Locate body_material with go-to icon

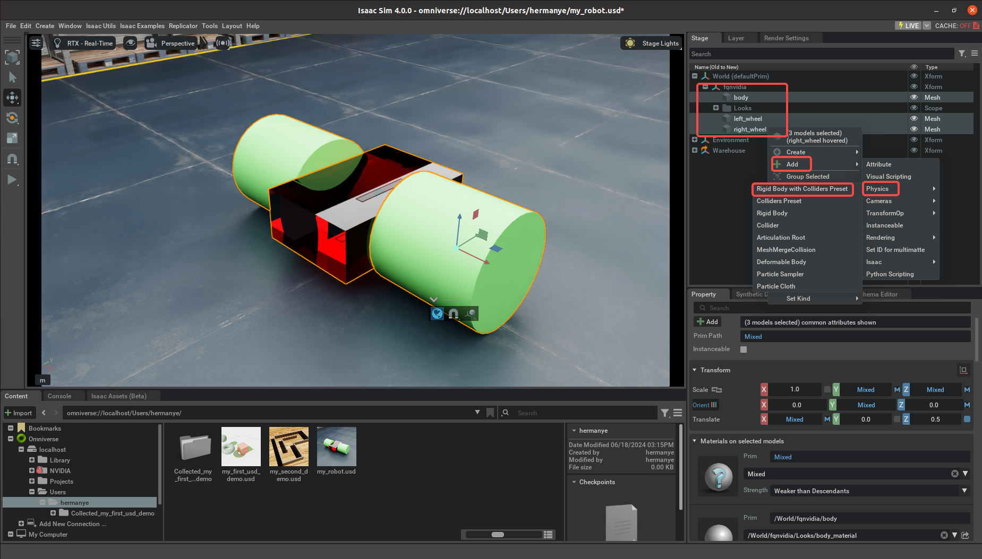point(965,535)
